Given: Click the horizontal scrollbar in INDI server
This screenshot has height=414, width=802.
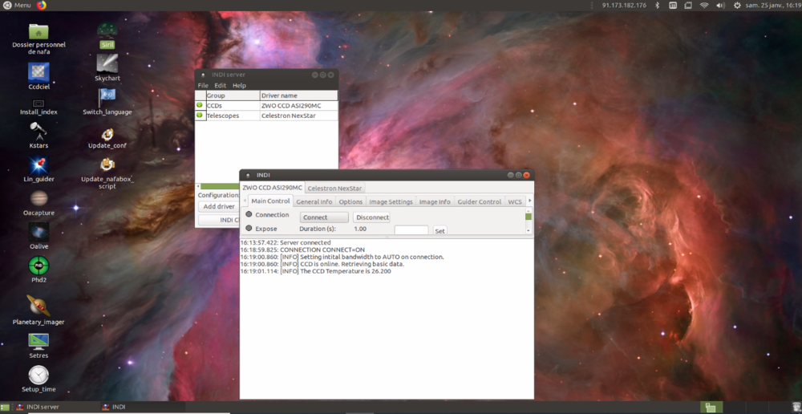Looking at the screenshot, I should 220,186.
